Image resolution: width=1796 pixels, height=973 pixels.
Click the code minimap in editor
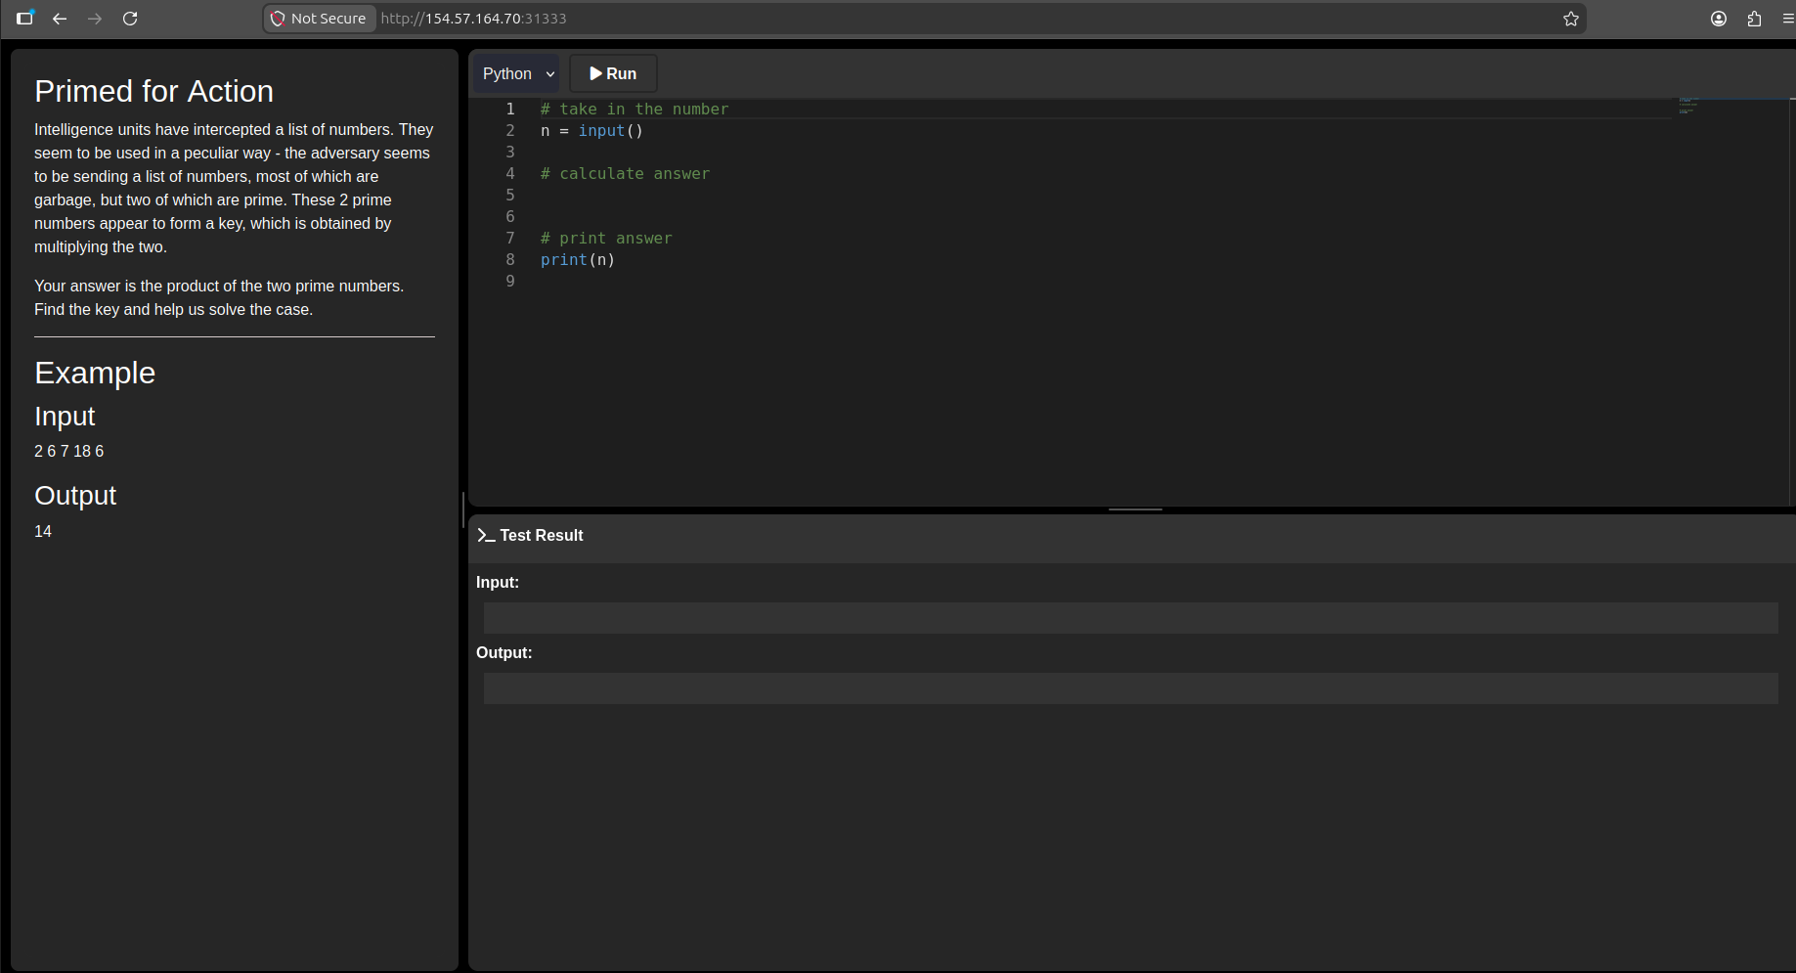[x=1687, y=106]
